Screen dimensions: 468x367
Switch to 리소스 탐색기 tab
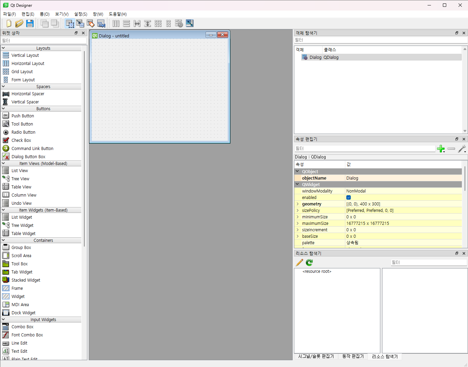pyautogui.click(x=385, y=356)
